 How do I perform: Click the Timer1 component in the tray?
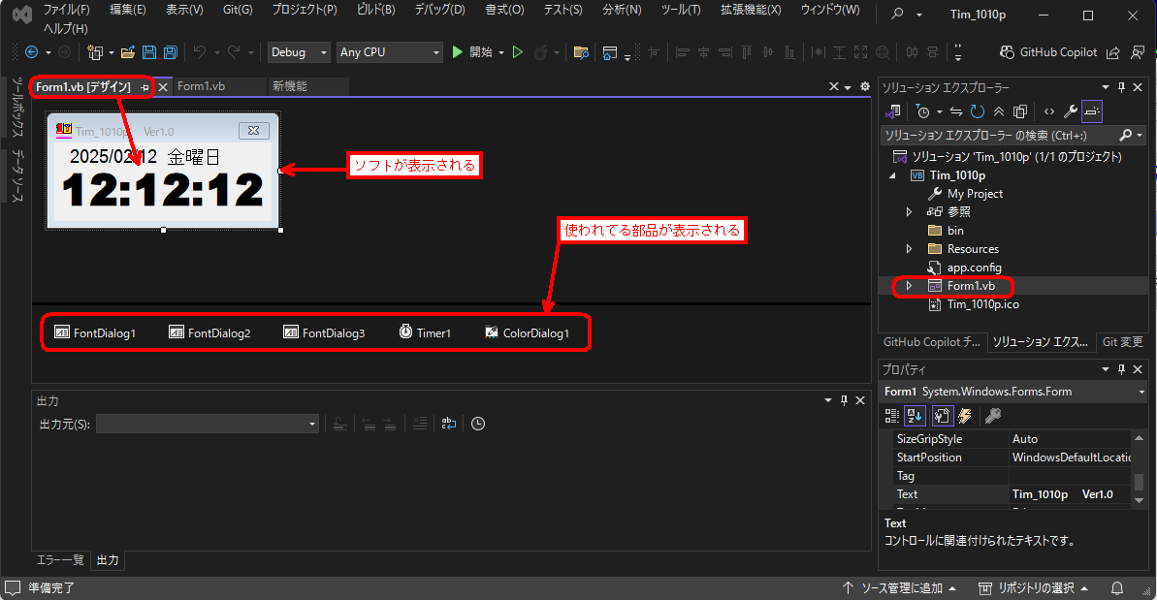click(x=424, y=332)
